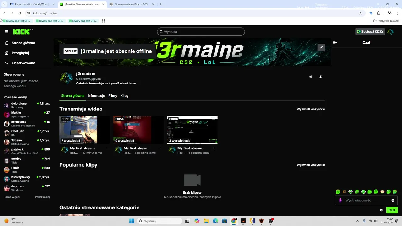Viewport: 402px width, 226px height.
Task: Open recommended channel delordione
Action: pos(27,105)
